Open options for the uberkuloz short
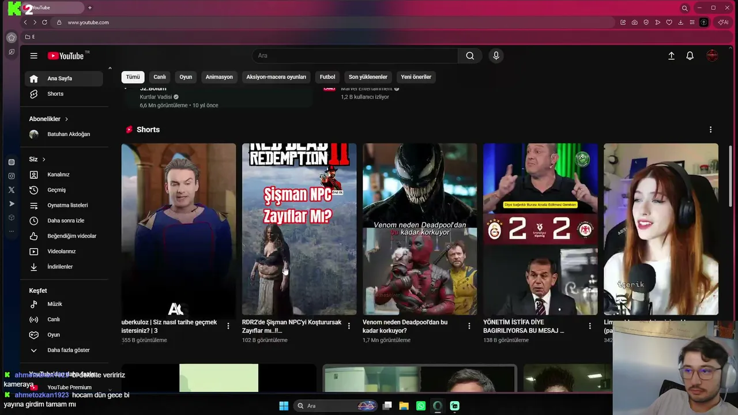Screen dimensions: 738x415 coord(228,326)
